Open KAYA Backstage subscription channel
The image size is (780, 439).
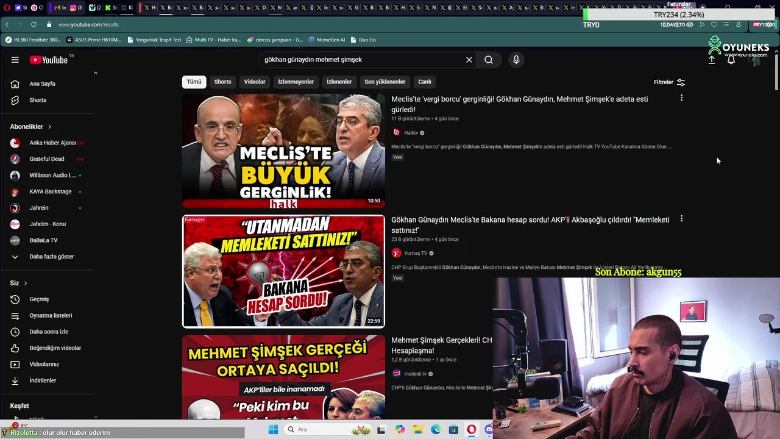(50, 191)
